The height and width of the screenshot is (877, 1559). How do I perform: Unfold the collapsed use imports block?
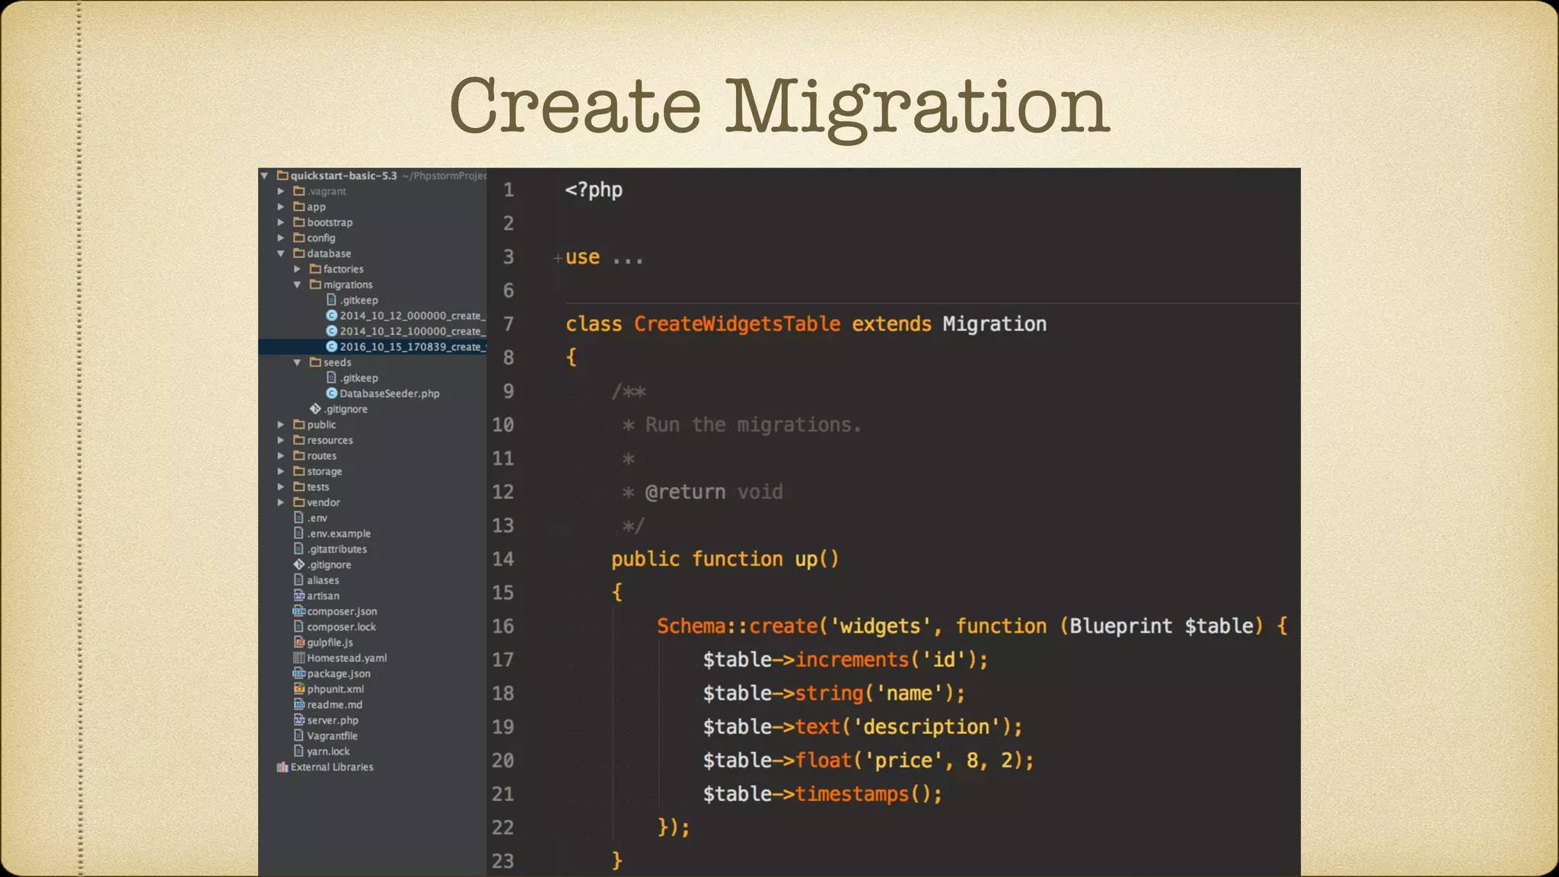tap(558, 258)
